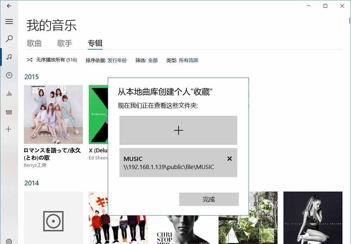
Task: Open recently played clock icon
Action: click(9, 75)
